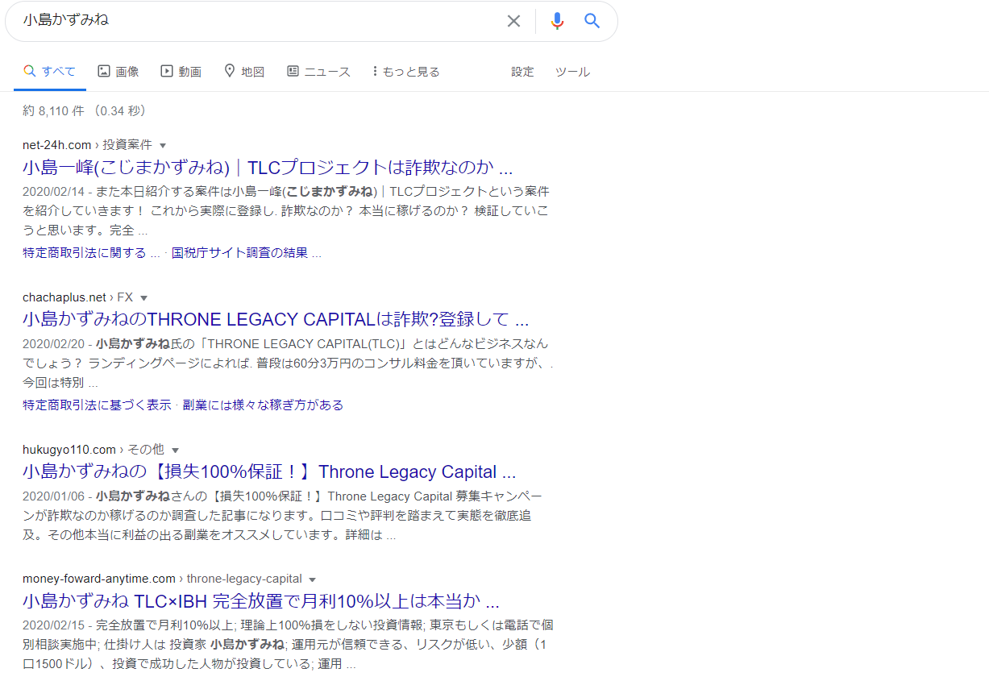
Task: Click the hukugyo110.com › その他 breadcrumb
Action: (x=93, y=450)
